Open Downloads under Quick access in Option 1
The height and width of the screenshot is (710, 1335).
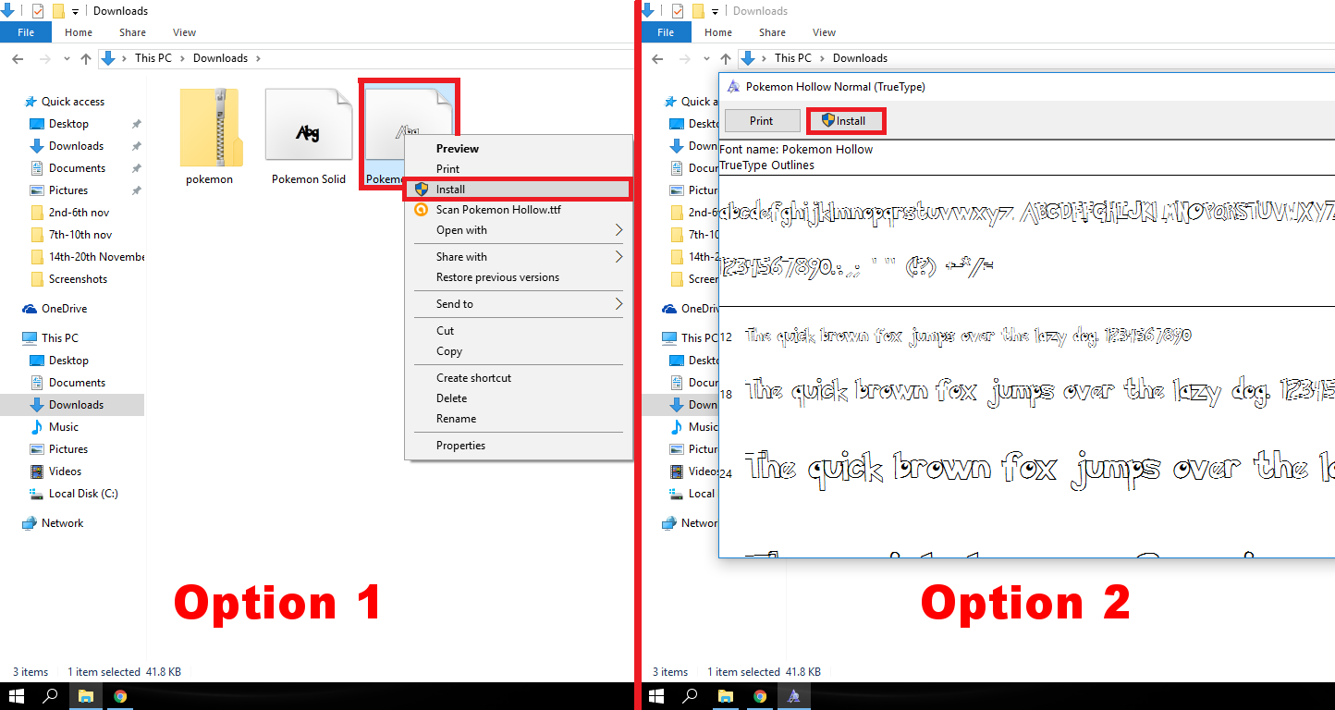click(x=76, y=146)
